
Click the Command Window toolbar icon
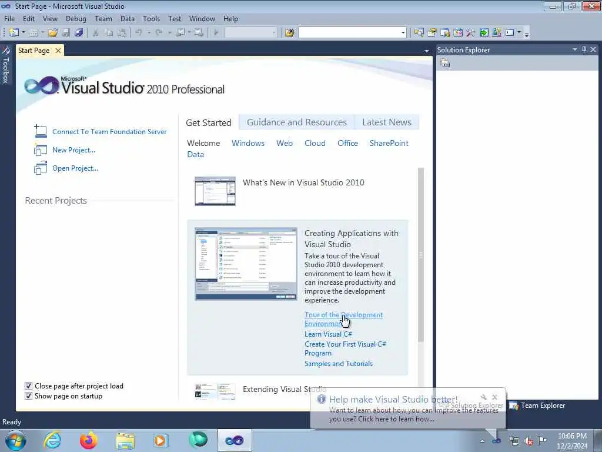(x=510, y=33)
